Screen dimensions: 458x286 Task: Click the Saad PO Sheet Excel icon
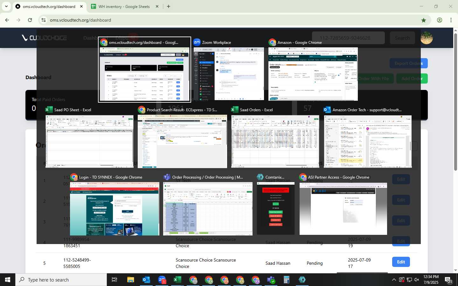tap(49, 110)
